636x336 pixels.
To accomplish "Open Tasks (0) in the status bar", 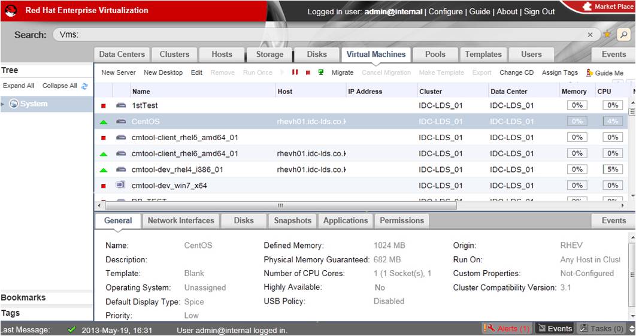I will click(601, 328).
